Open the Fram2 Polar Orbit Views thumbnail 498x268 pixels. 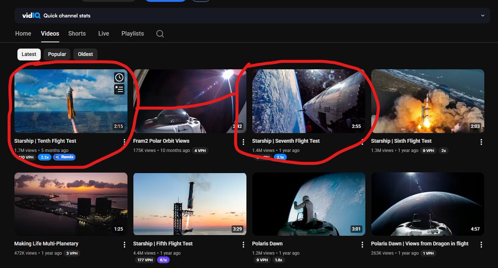click(x=190, y=101)
